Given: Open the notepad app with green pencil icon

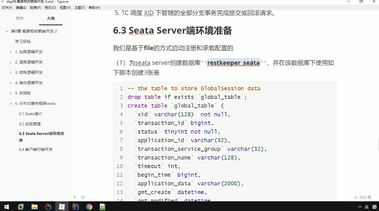Looking at the screenshot, I should (103, 207).
